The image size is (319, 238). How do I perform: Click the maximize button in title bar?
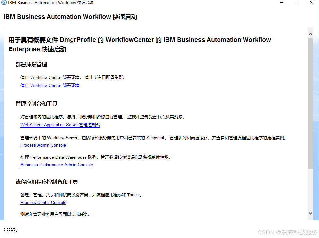click(x=296, y=3)
